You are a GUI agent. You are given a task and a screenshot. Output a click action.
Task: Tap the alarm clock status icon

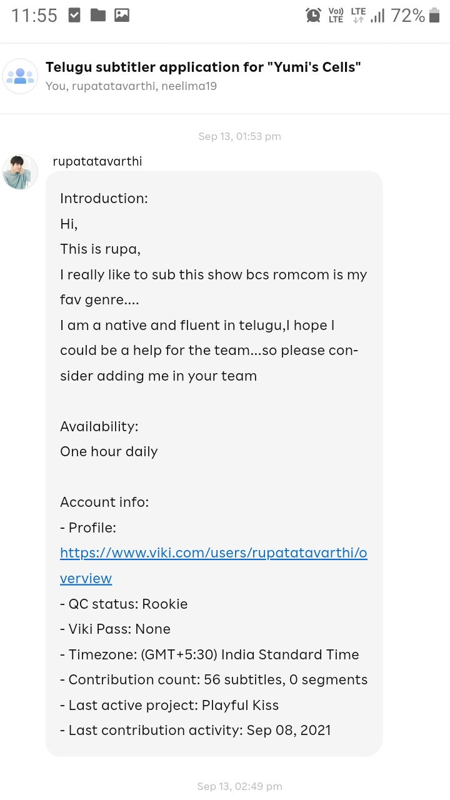(x=313, y=16)
